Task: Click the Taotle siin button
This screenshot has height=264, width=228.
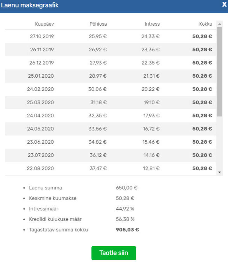Action: 114,253
